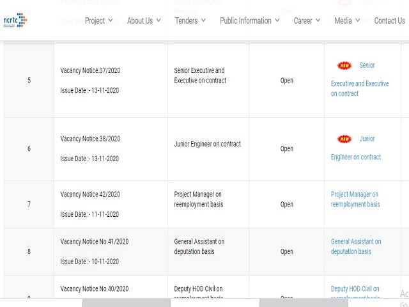Image resolution: width=409 pixels, height=307 pixels.
Task: Click the NEW badge beside Senior Executive link
Action: [344, 65]
